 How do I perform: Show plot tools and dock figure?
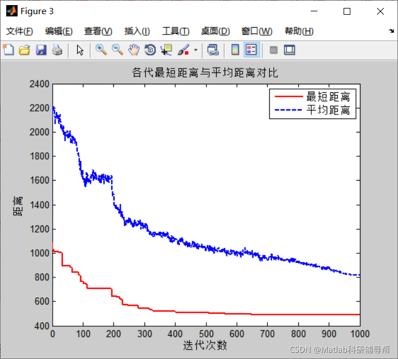pos(289,50)
